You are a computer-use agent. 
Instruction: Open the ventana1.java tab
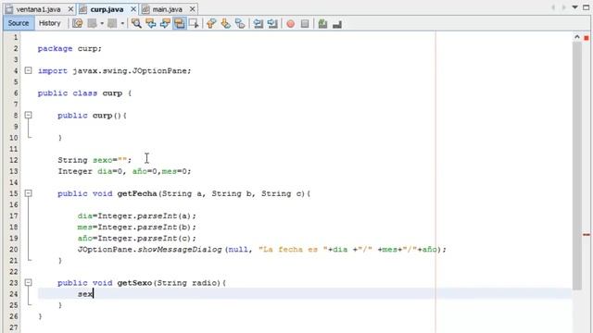click(x=38, y=9)
